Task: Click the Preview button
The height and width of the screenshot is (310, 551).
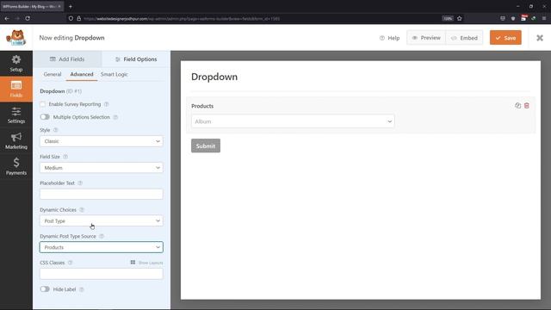Action: 426,38
